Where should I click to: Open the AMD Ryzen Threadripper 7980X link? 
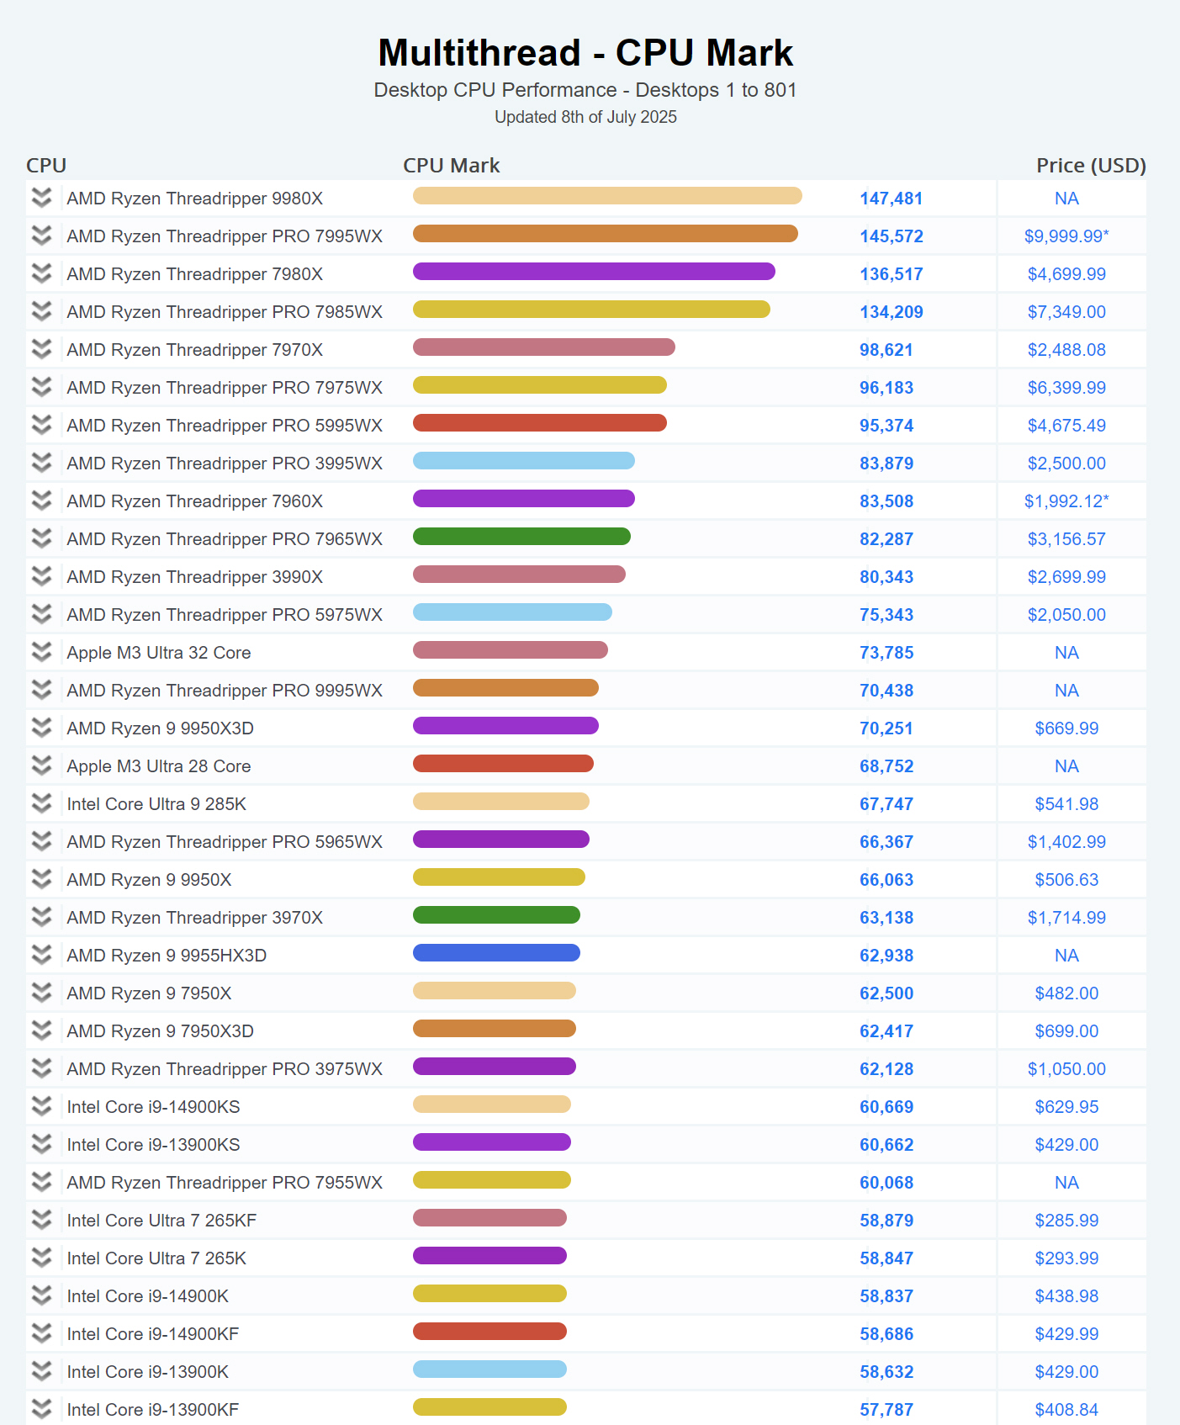(194, 274)
